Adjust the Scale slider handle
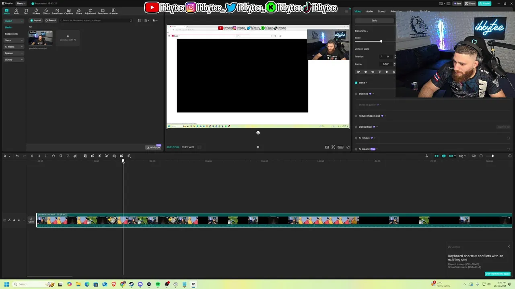The height and width of the screenshot is (289, 515). pos(381,41)
